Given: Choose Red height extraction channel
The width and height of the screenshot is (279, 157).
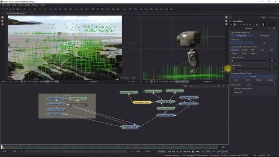Looking at the screenshot, I should pyautogui.click(x=271, y=50).
